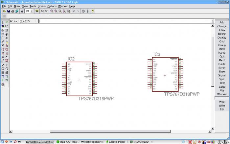The image size is (230, 144).
Task: Click Change in the right command list
Action: click(222, 26)
